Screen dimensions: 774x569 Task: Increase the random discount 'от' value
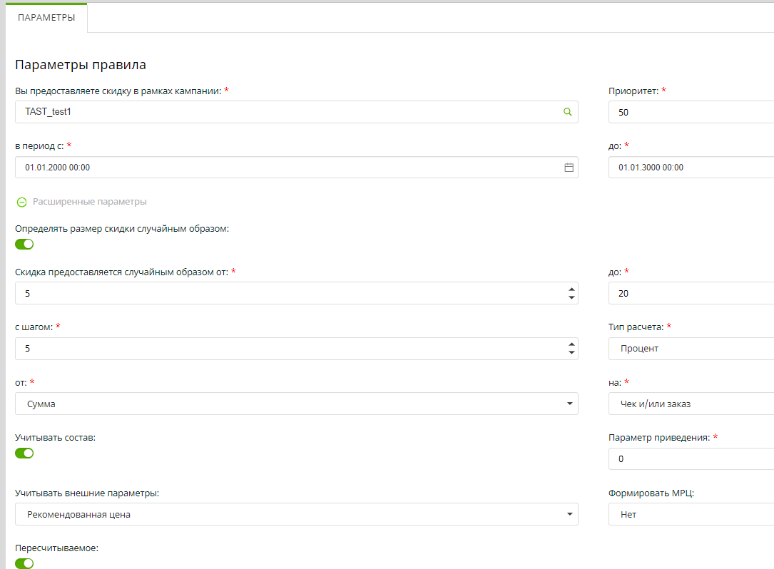coord(571,289)
